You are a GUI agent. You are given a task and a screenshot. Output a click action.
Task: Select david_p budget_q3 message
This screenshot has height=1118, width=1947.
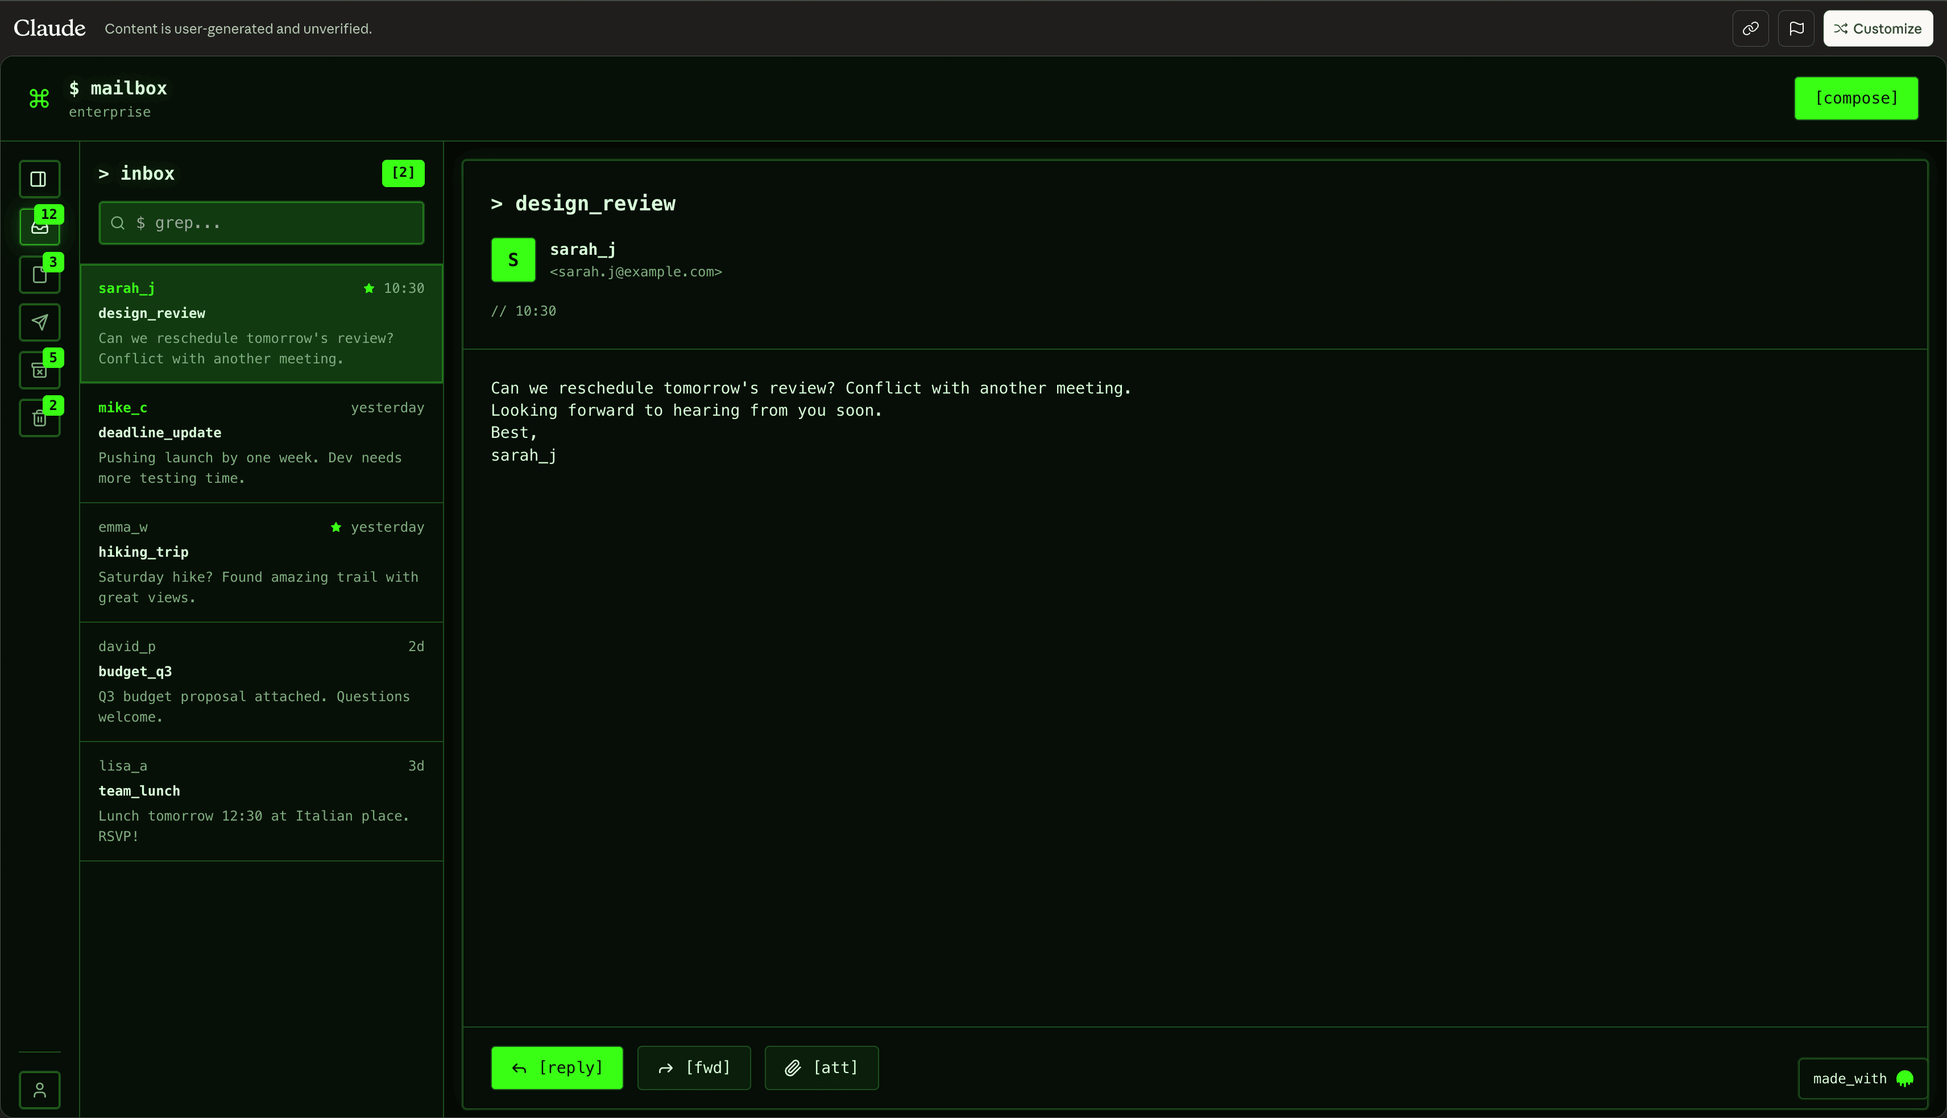point(261,682)
